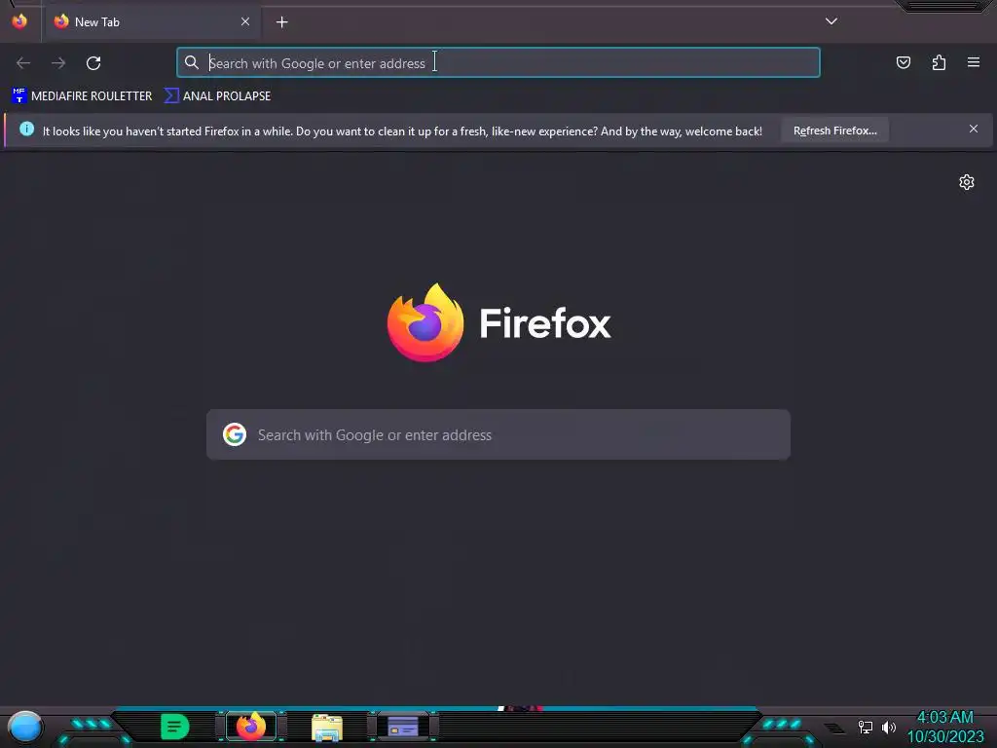
Task: Go forward one page
Action: tap(58, 63)
